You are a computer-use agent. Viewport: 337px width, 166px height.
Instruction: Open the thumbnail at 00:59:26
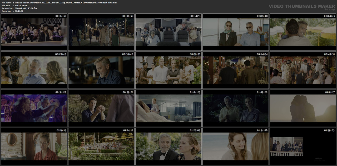101,108
